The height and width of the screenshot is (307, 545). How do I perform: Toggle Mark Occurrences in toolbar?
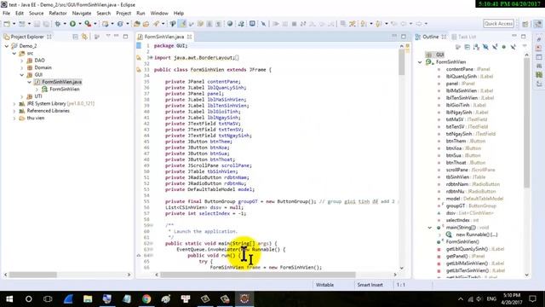pyautogui.click(x=182, y=24)
